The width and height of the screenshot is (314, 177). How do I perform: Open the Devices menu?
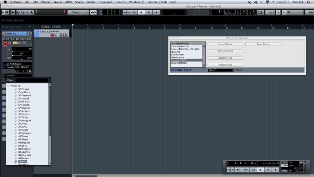click(120, 2)
